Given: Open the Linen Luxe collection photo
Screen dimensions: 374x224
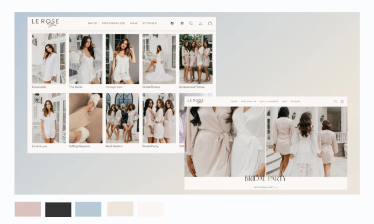Looking at the screenshot, I should [49, 118].
